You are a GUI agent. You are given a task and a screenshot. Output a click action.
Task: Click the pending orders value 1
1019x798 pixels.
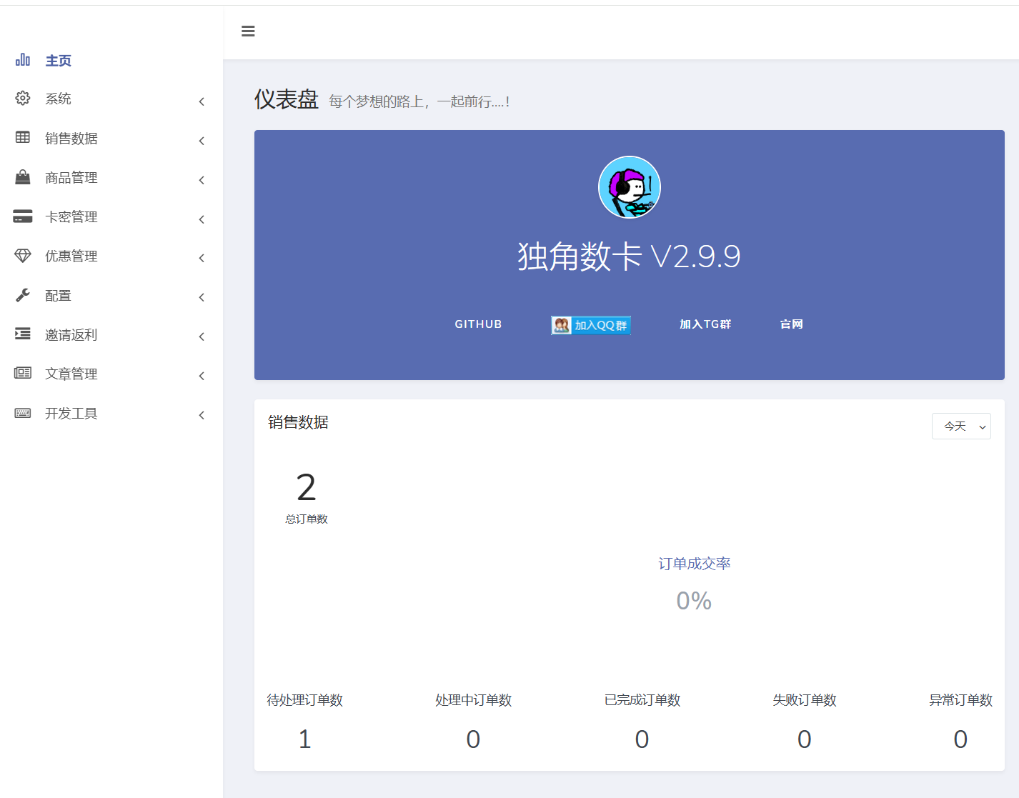click(x=305, y=739)
